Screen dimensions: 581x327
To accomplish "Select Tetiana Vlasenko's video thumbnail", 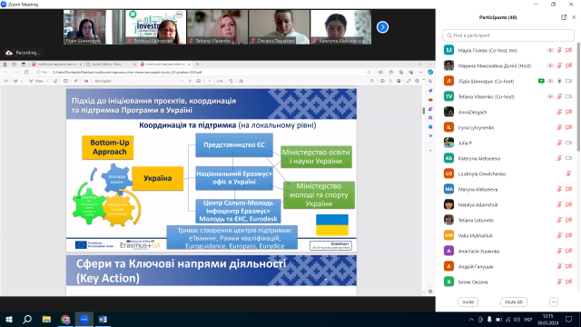I will (x=217, y=27).
